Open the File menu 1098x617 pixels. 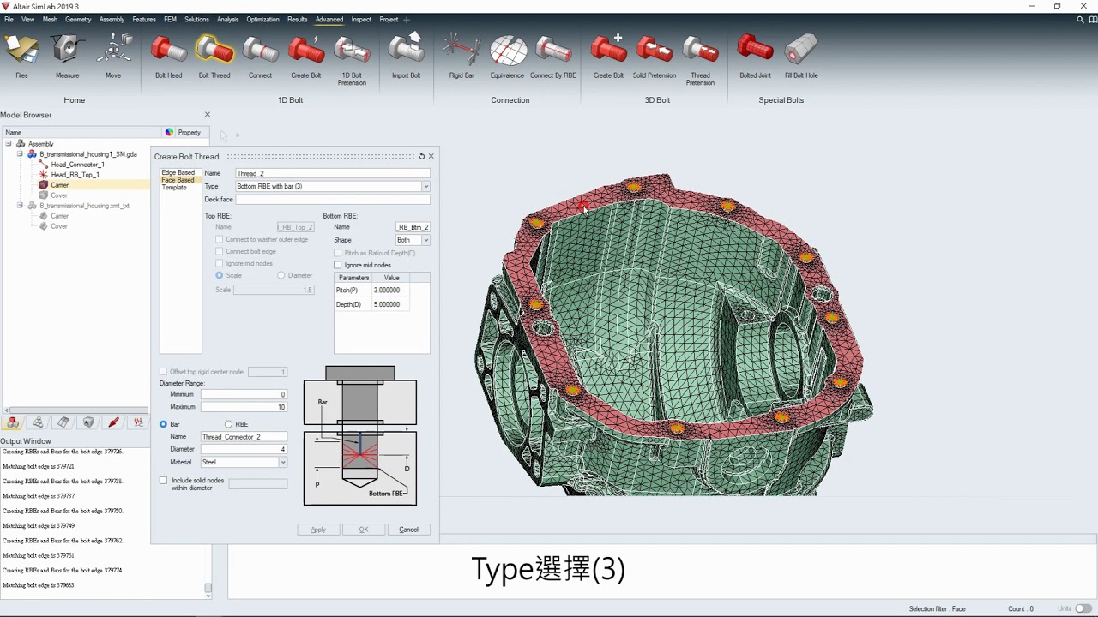9,19
